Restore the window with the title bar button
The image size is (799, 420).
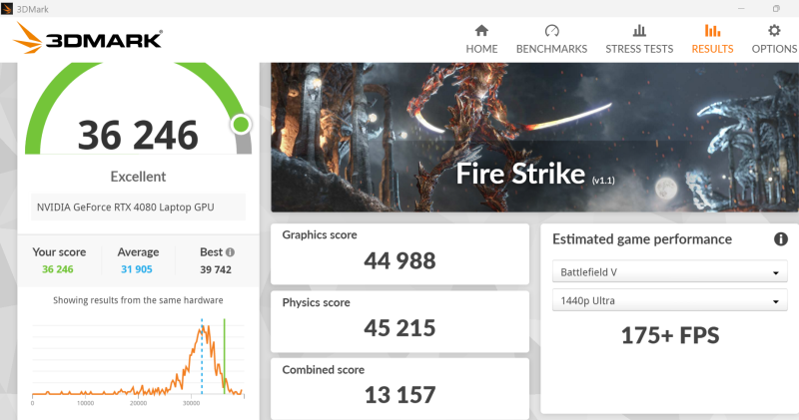pos(776,9)
